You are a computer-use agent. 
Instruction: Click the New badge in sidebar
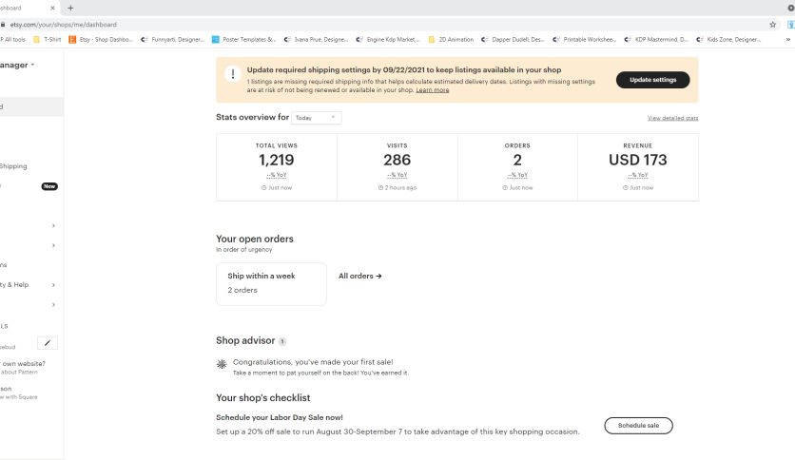tap(49, 186)
